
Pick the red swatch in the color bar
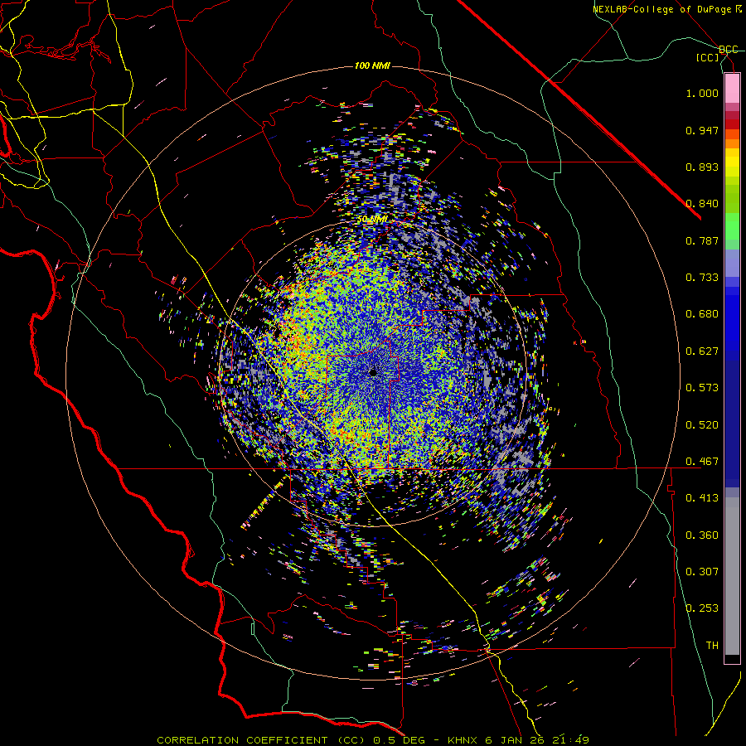(x=732, y=124)
